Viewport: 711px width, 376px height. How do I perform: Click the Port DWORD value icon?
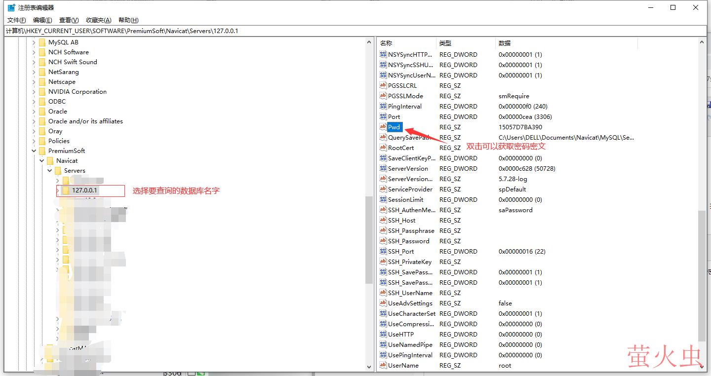(383, 117)
